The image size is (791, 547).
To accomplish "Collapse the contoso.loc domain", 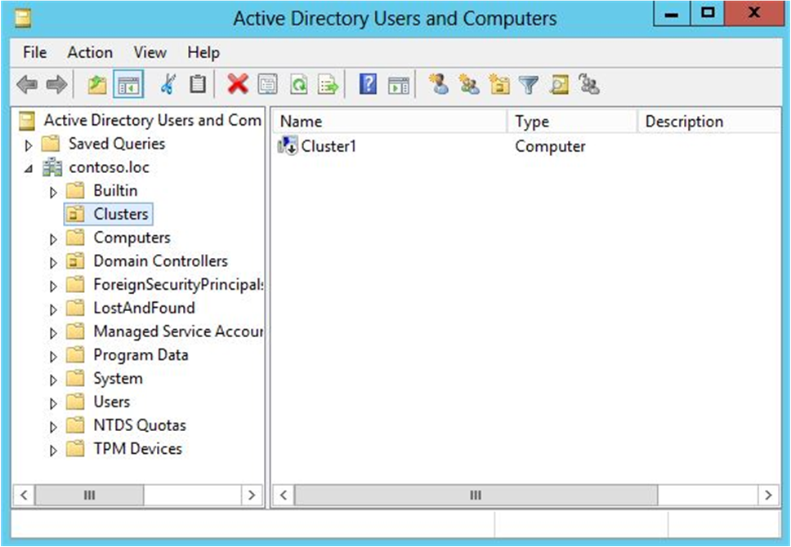I will (28, 167).
